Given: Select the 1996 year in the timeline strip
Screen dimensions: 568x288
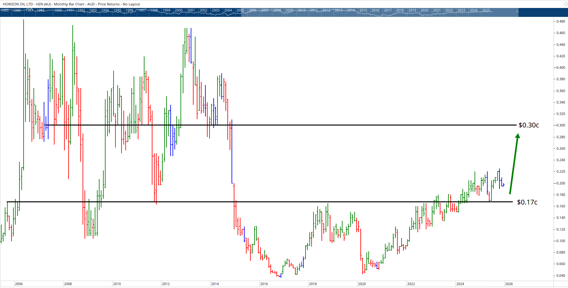Looking at the screenshot, I should click(130, 10).
